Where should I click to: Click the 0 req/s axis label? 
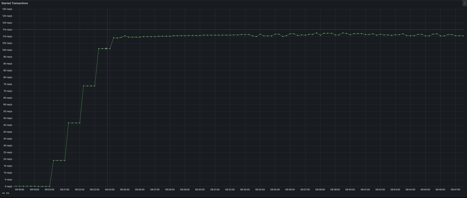[8, 186]
